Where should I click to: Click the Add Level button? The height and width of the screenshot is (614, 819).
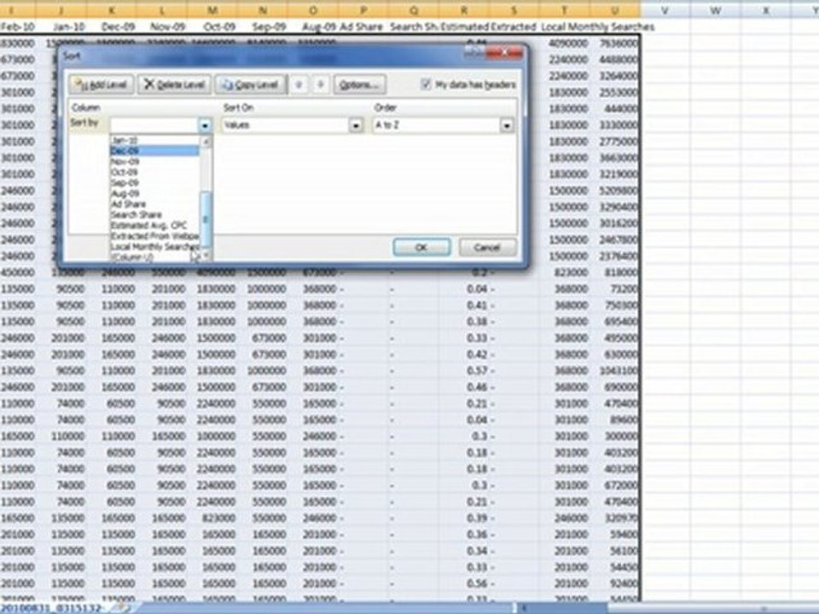point(102,84)
